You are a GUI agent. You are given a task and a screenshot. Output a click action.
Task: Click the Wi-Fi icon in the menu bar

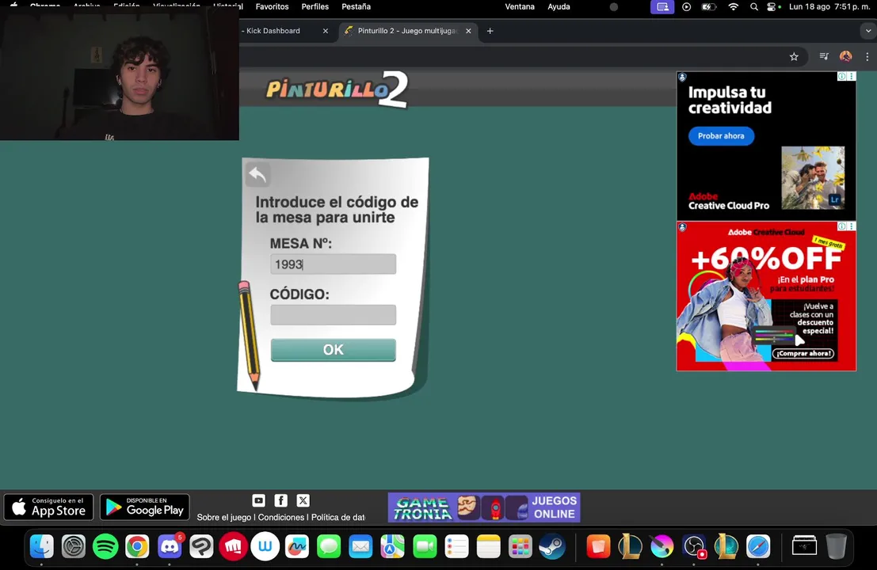(x=734, y=6)
